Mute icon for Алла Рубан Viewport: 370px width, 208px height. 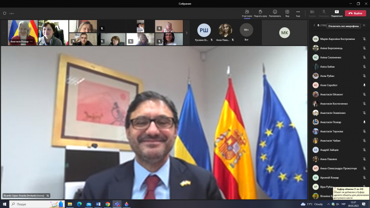pyautogui.click(x=364, y=76)
